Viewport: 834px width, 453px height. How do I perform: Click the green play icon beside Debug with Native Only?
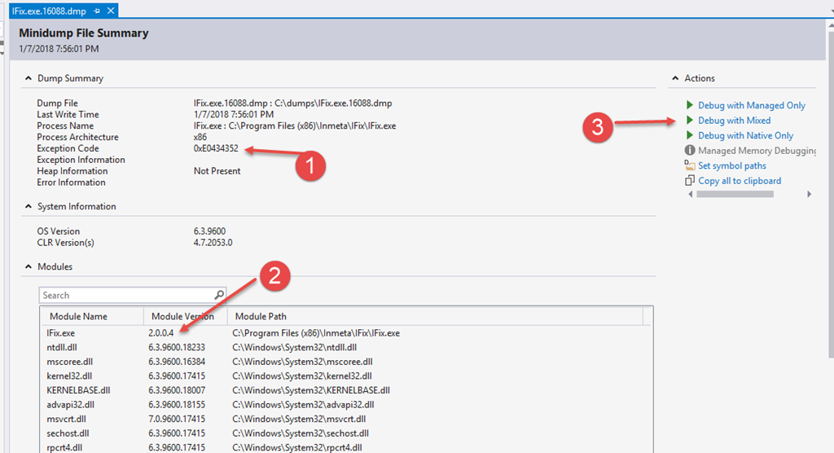[690, 135]
